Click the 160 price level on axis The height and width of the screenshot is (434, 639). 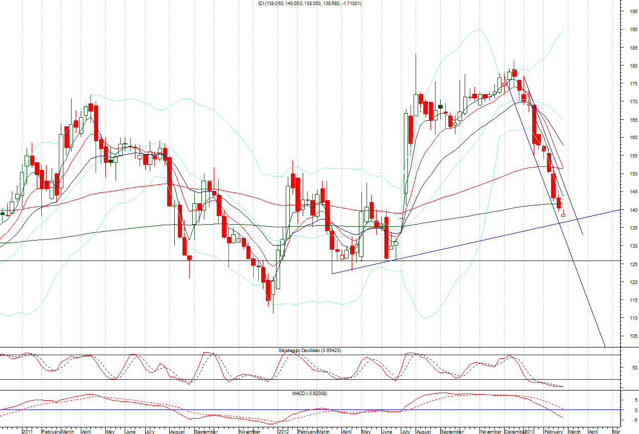click(633, 138)
